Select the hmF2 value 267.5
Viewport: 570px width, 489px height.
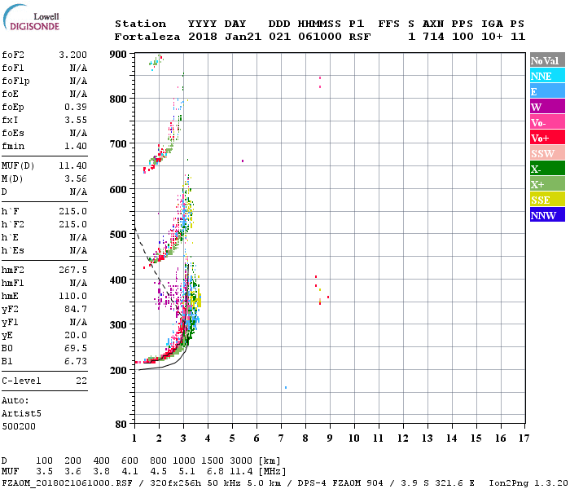pyautogui.click(x=72, y=270)
